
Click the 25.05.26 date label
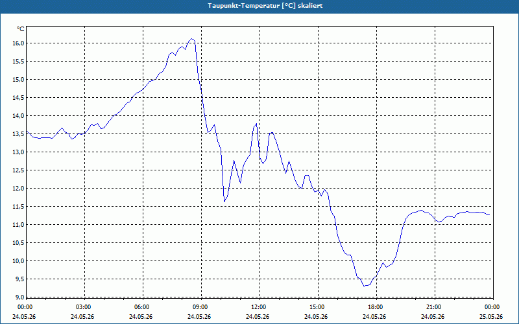pos(491,317)
